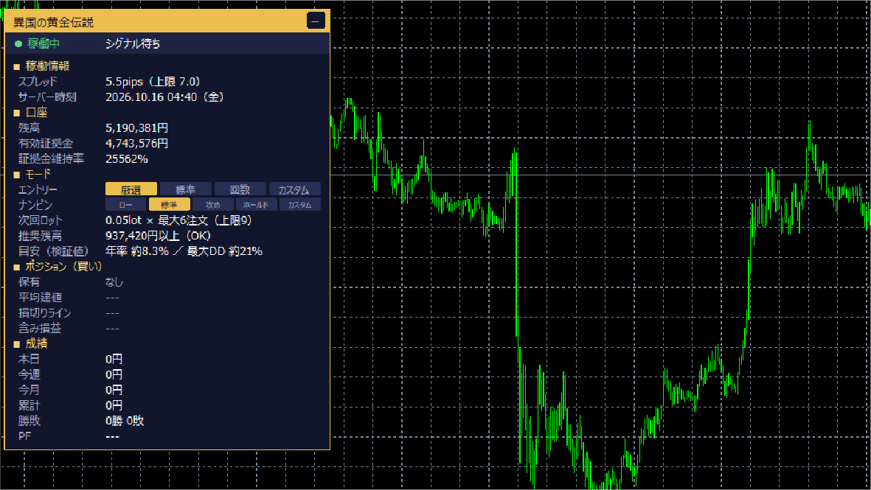This screenshot has width=871, height=490.
Task: Click the PF row label
Action: click(24, 437)
